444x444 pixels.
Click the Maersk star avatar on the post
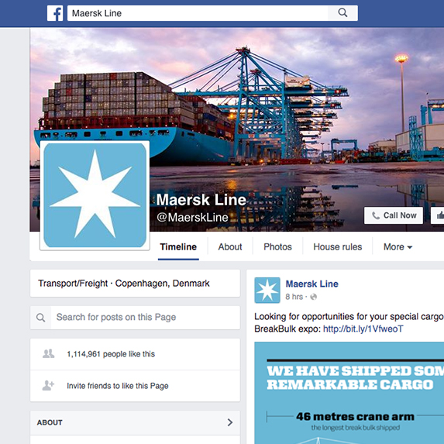267,291
